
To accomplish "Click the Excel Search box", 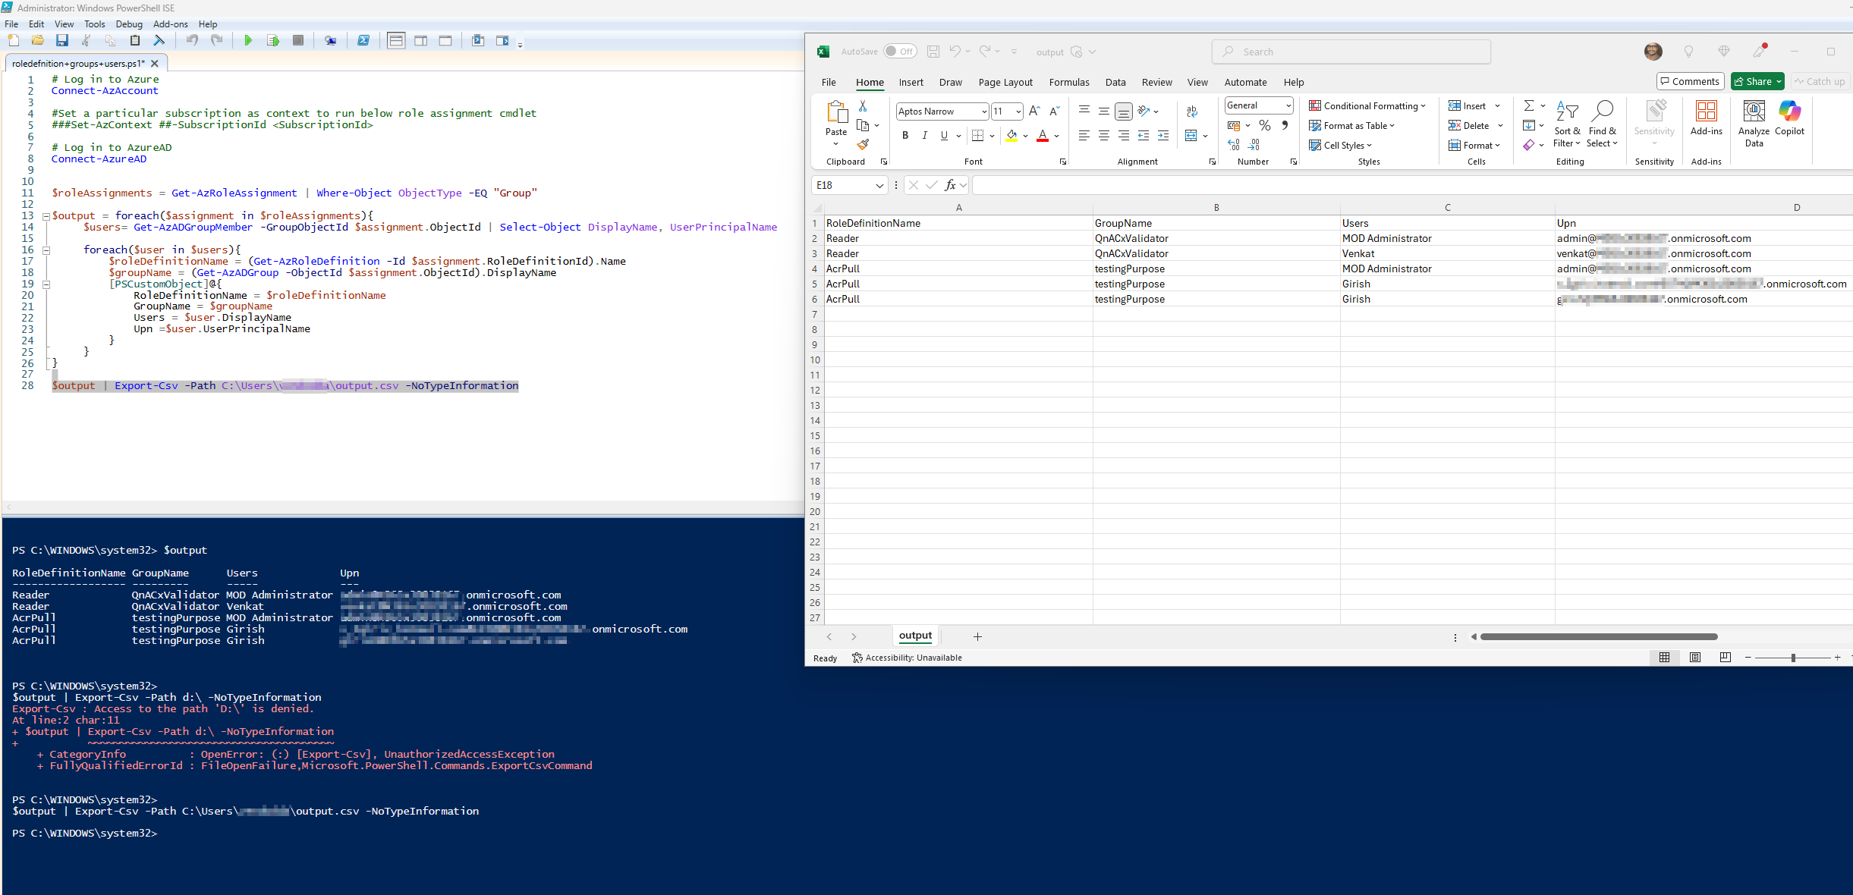I will click(1351, 52).
